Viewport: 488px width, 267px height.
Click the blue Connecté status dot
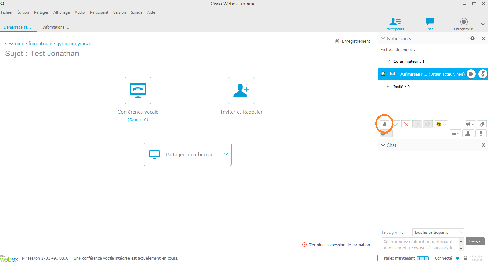457,258
